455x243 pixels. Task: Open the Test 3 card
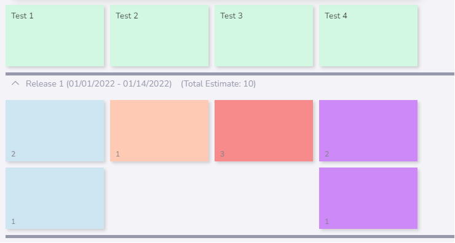(264, 36)
